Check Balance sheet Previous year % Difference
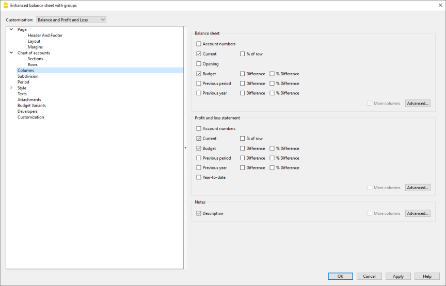446x286 pixels. pos(272,93)
